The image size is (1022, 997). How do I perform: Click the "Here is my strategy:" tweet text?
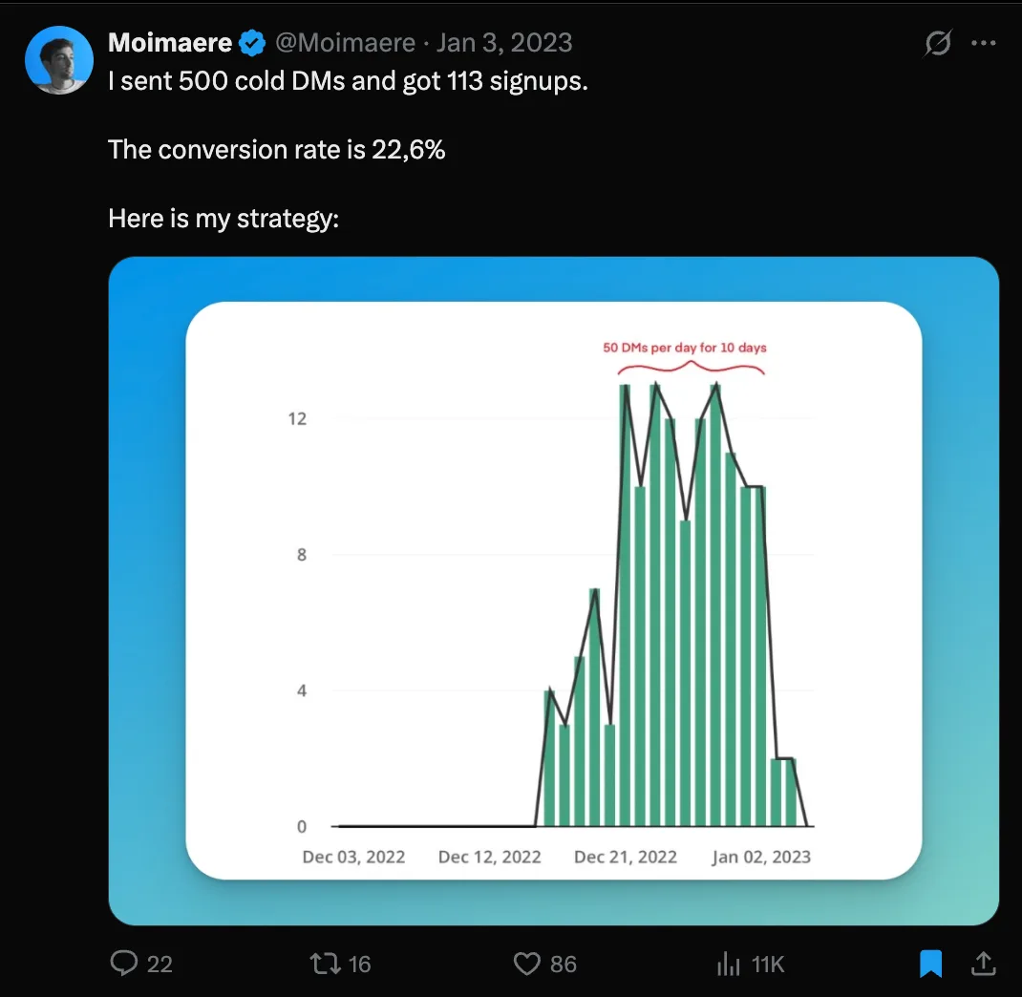pos(224,219)
